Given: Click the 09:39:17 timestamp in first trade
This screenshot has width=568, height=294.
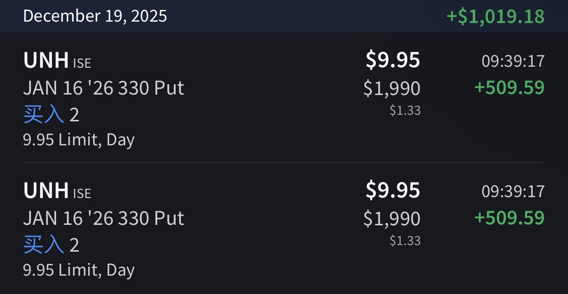Looking at the screenshot, I should 513,61.
